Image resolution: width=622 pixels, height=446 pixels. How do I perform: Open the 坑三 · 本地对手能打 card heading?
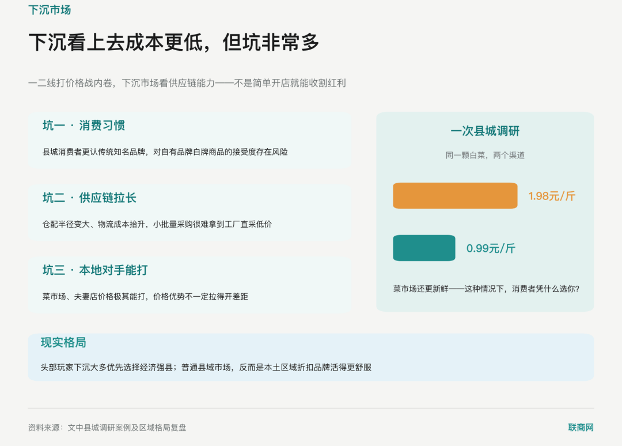pyautogui.click(x=95, y=270)
